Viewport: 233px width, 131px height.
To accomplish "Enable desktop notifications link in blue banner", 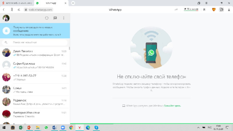I will tap(37, 35).
